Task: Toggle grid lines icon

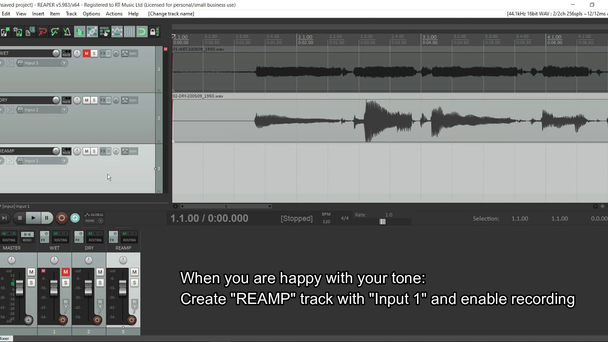Action: (129, 32)
